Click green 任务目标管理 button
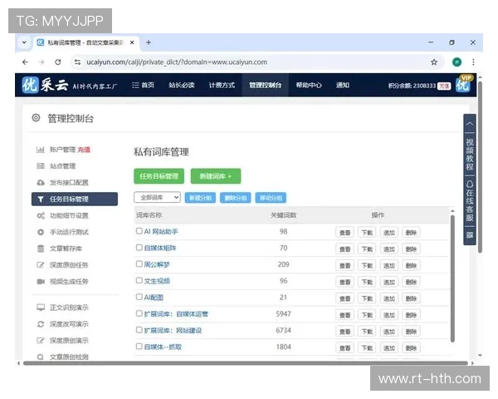The image size is (498, 399). (159, 176)
